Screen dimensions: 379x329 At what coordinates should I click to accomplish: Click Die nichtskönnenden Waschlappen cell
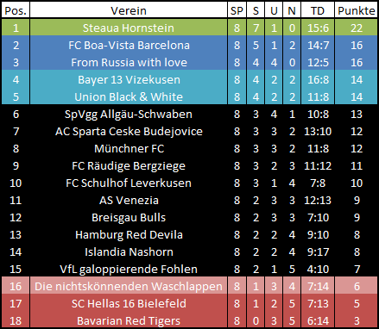coord(129,286)
